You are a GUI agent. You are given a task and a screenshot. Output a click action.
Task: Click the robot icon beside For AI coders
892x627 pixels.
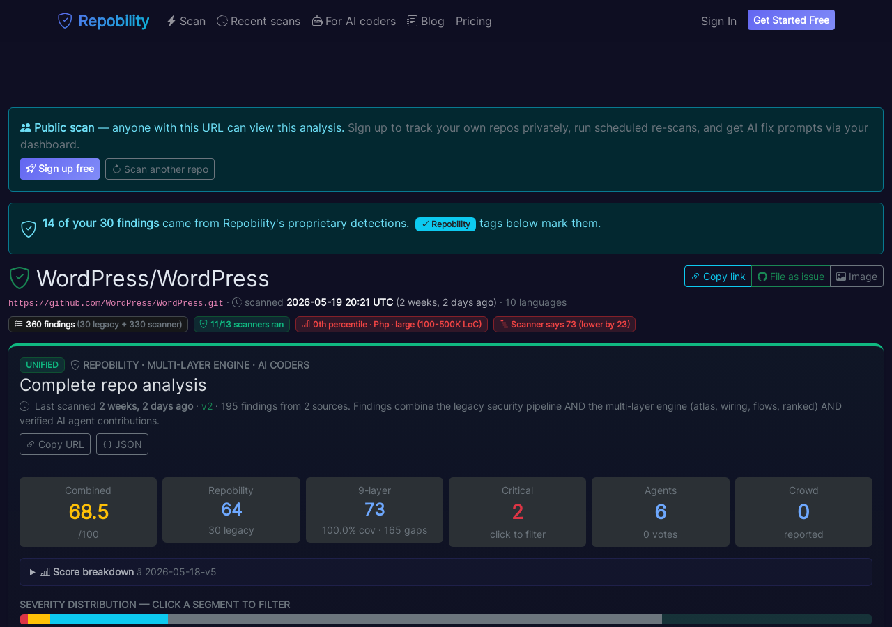point(317,21)
